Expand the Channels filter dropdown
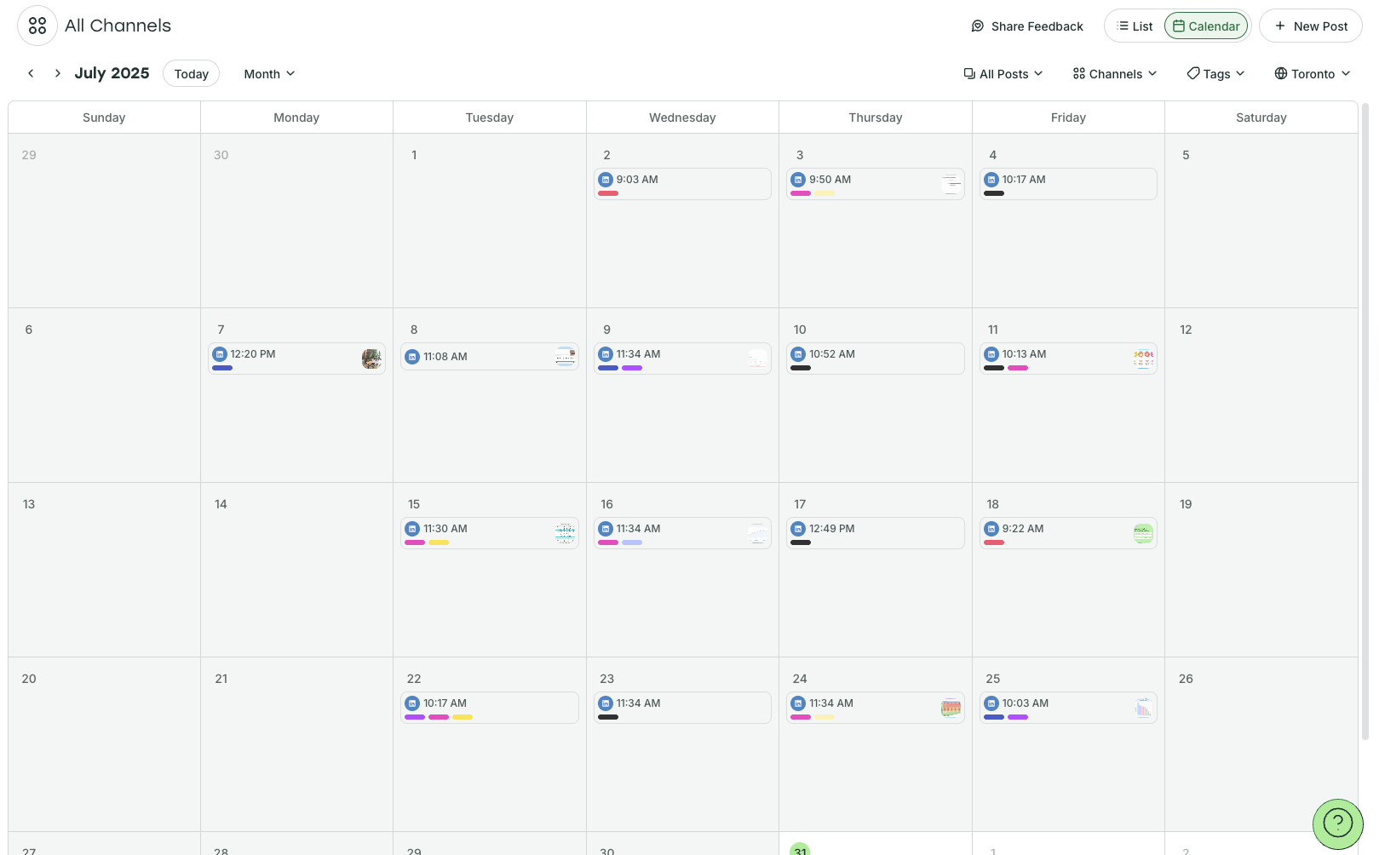The height and width of the screenshot is (855, 1379). pos(1114,74)
